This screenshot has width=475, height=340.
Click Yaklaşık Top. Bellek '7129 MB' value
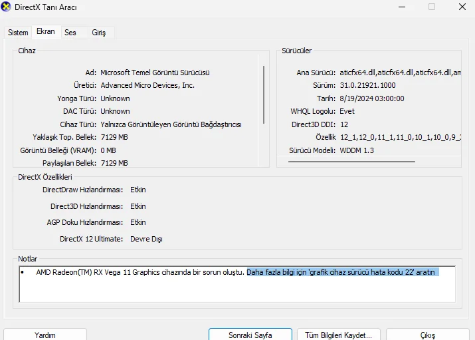tap(114, 137)
